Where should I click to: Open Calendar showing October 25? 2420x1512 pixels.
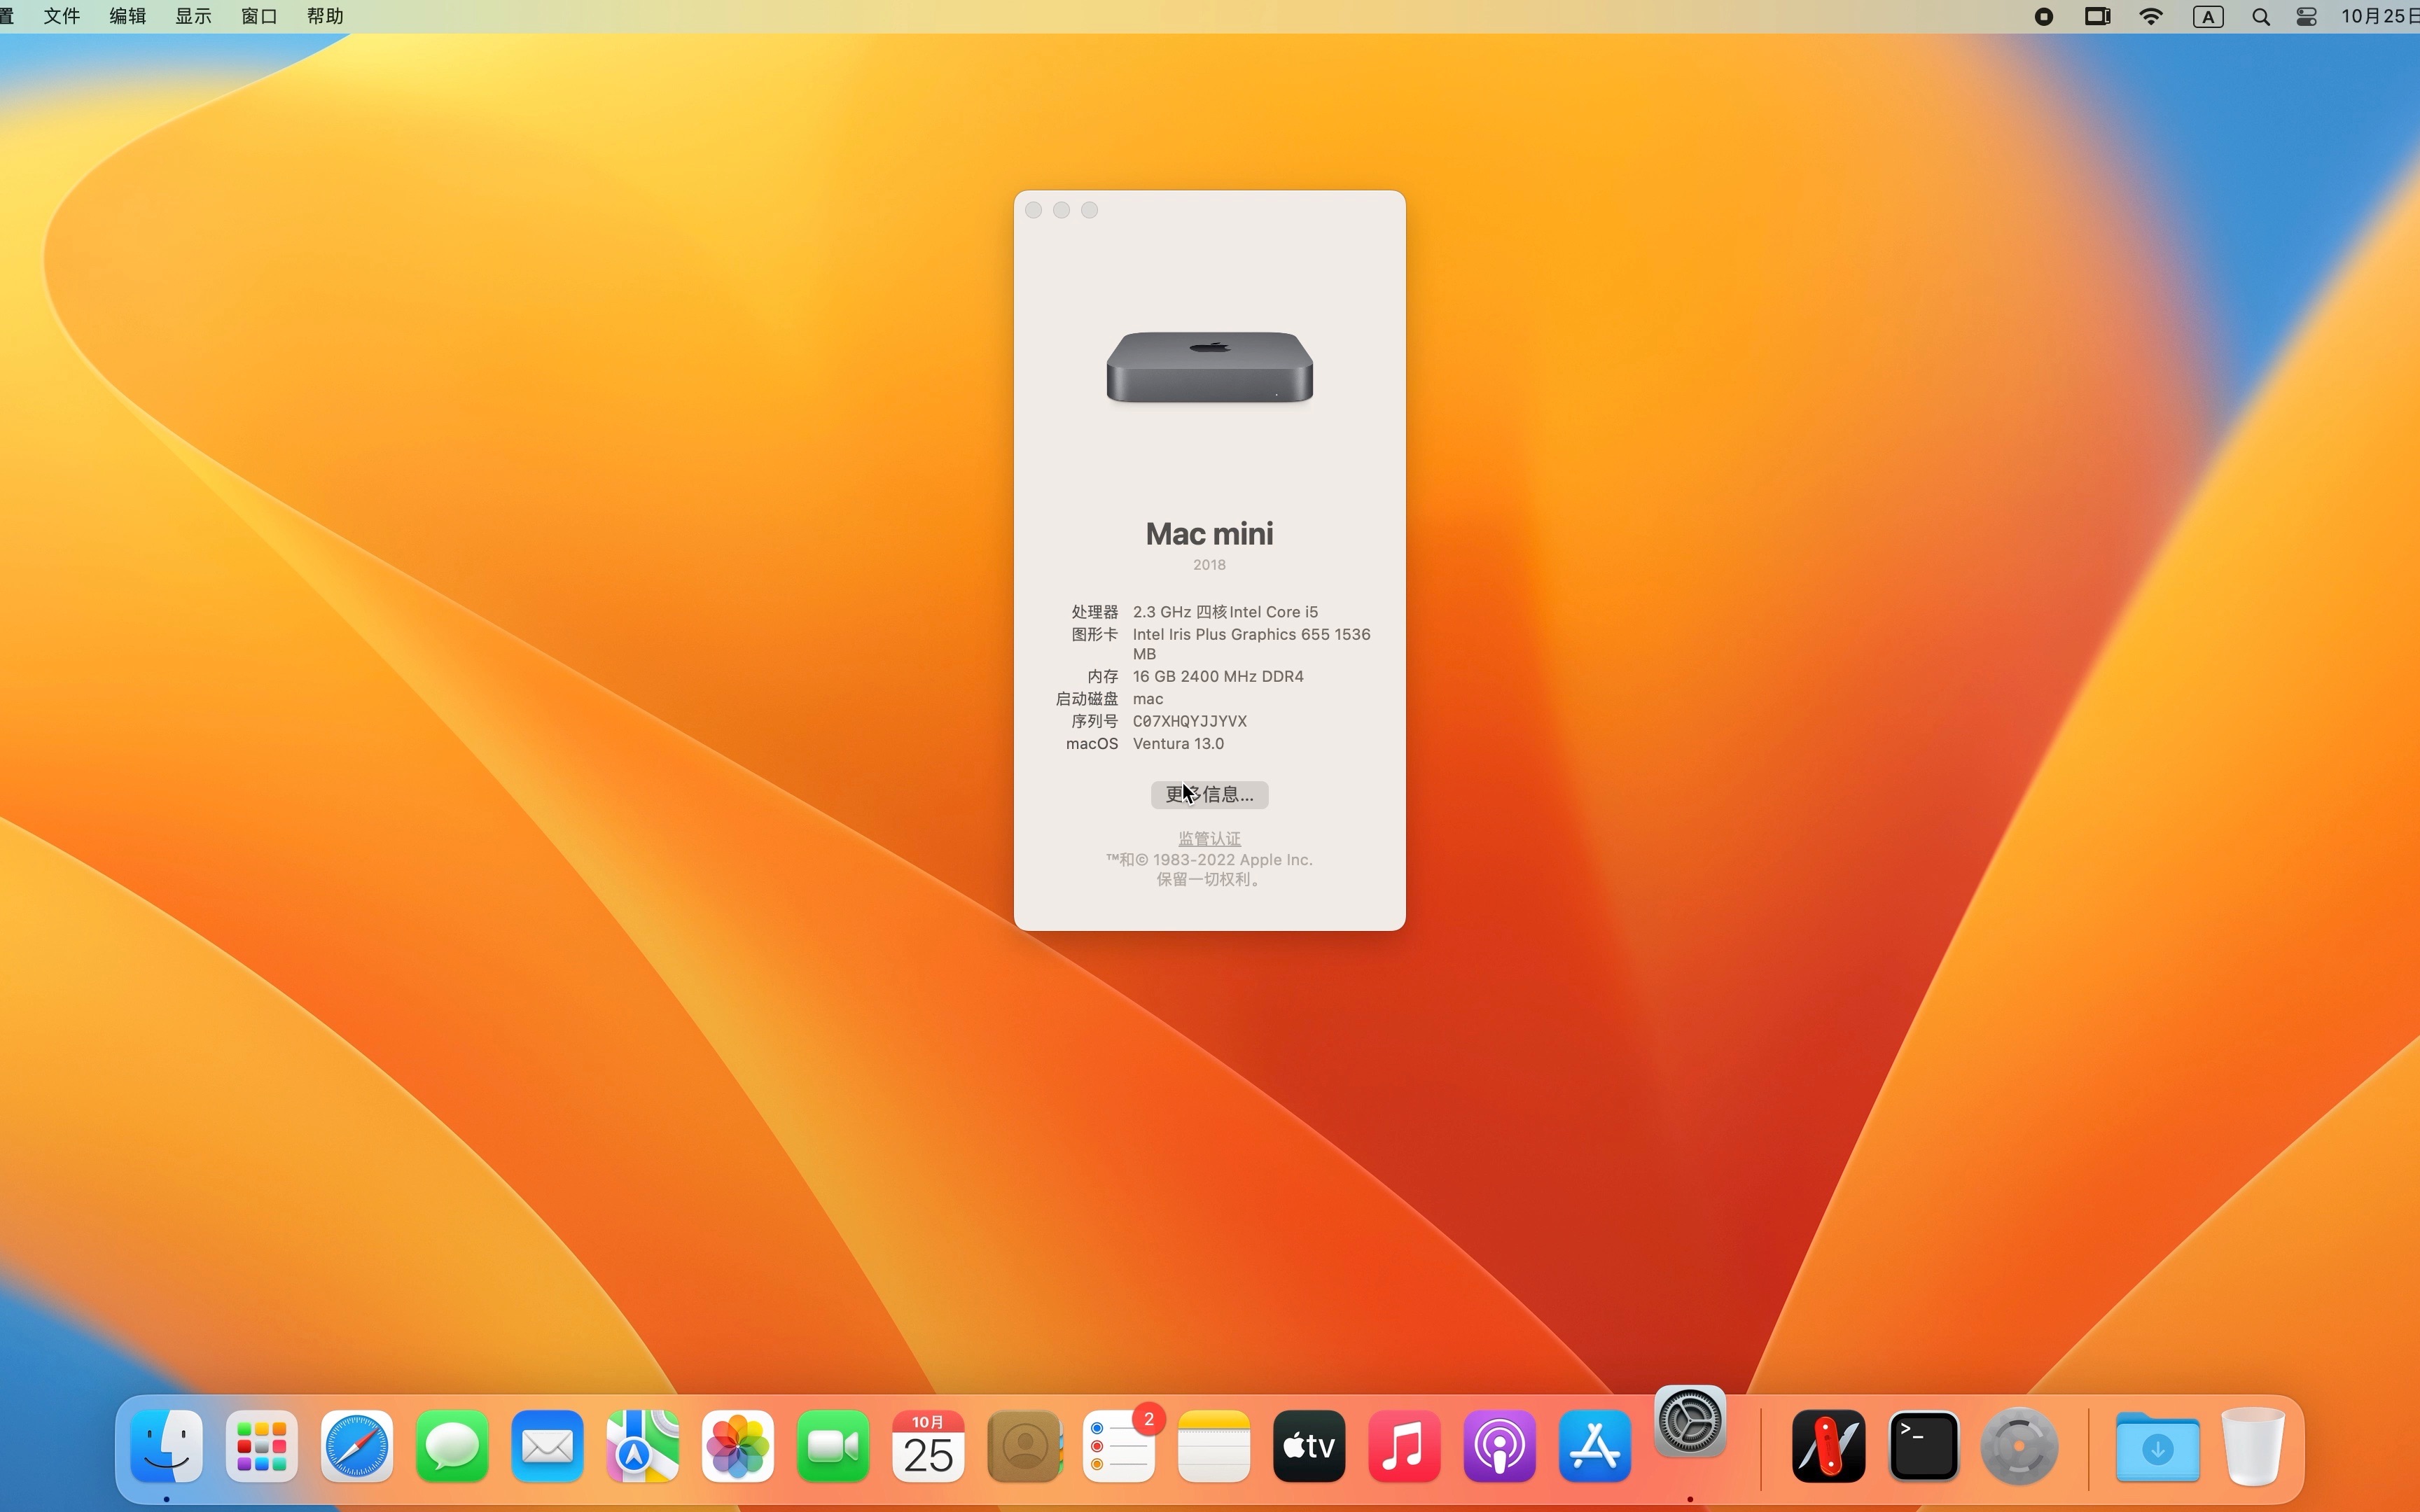tap(928, 1446)
